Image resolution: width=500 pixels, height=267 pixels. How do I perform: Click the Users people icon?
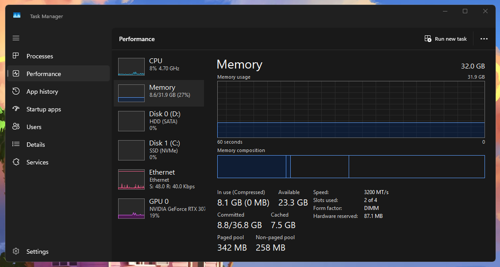click(16, 127)
